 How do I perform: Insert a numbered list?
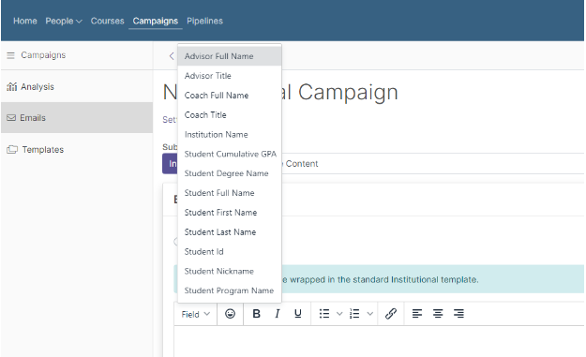point(354,314)
